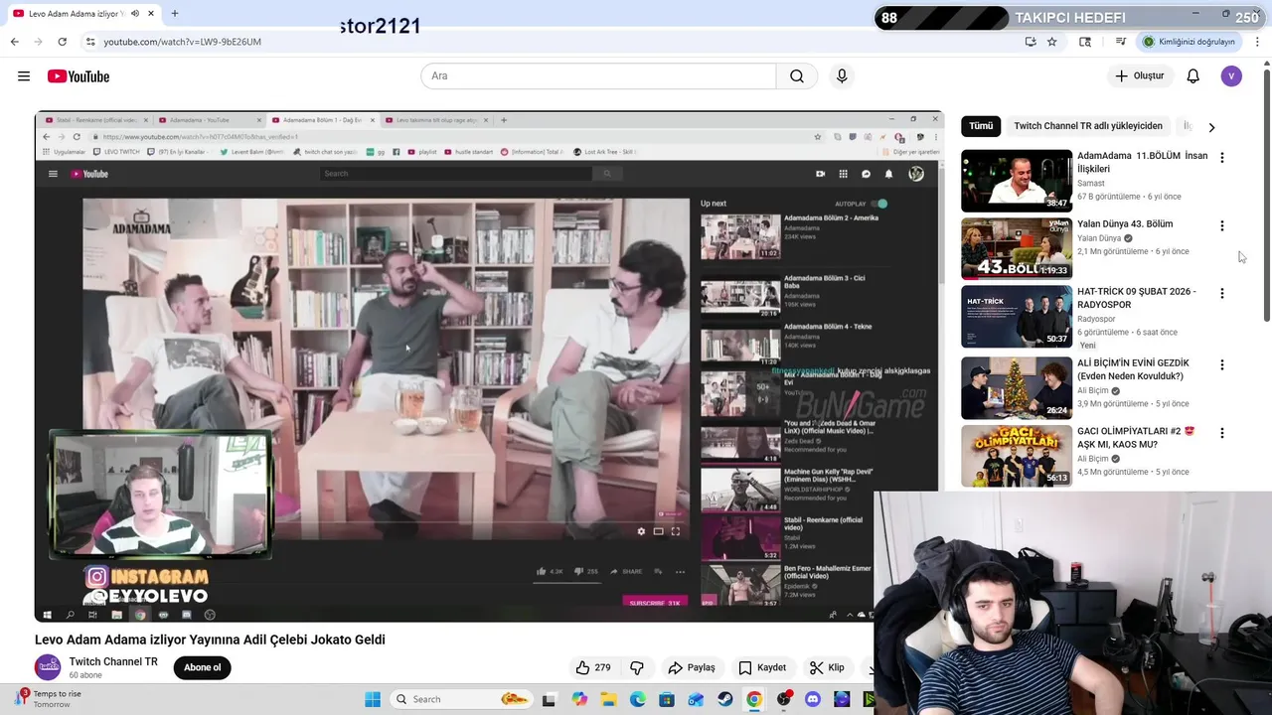Screen dimensions: 1272x715
Task: Click the YouTube Ara search field
Action: (598, 76)
